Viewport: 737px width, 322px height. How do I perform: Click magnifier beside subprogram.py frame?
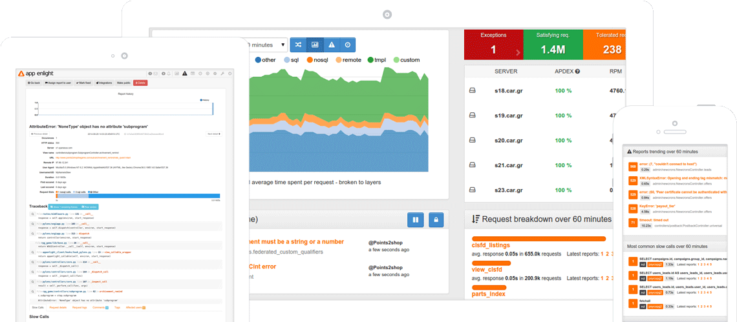point(32,292)
